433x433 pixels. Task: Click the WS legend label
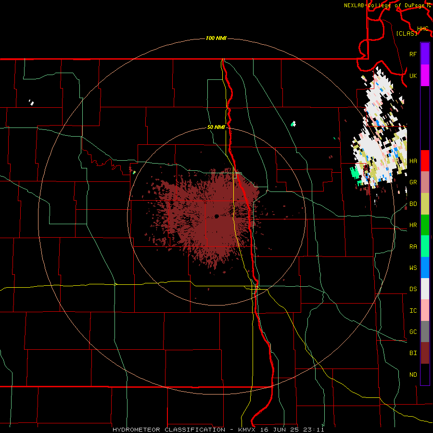click(413, 268)
